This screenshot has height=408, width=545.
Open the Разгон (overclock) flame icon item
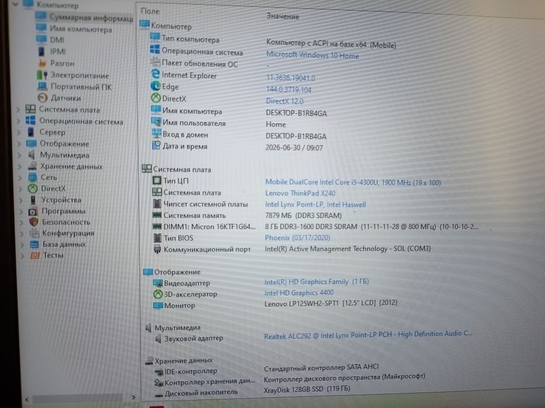[42, 64]
